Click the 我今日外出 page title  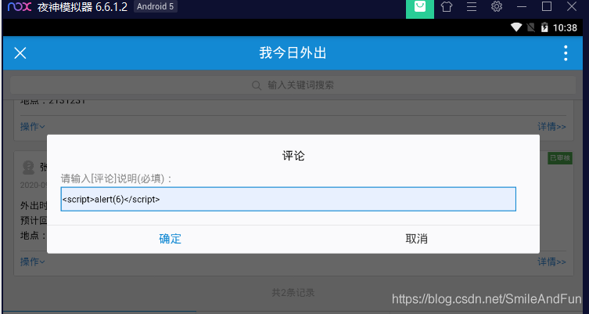(293, 53)
